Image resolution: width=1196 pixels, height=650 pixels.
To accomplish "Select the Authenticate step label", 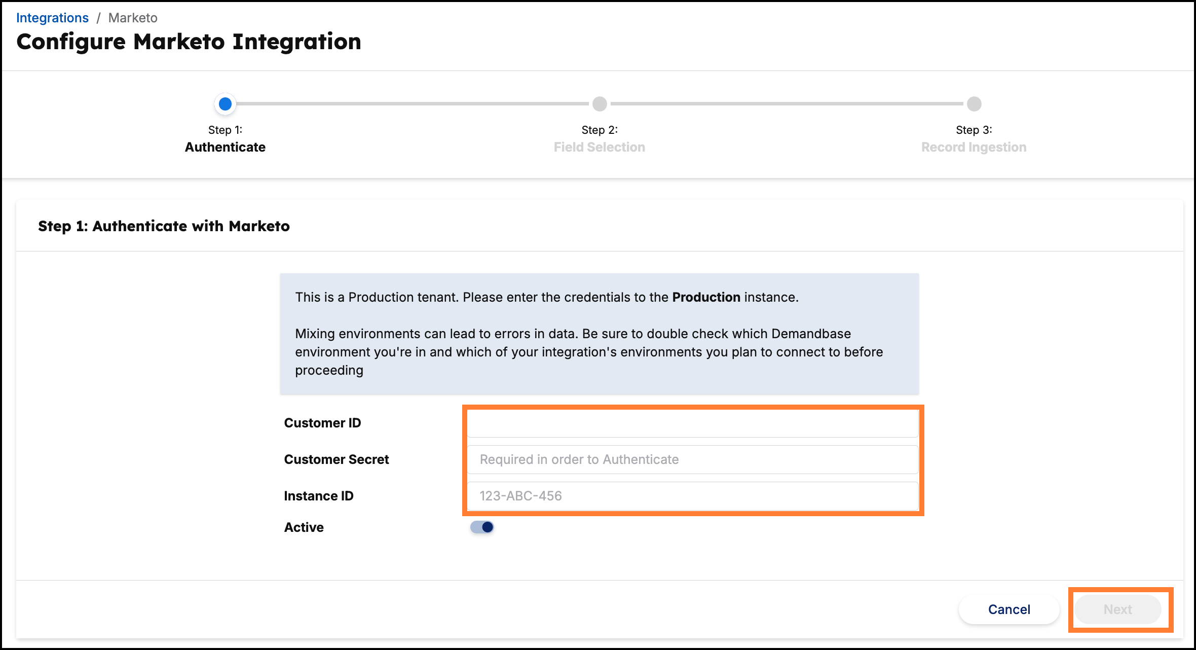I will 226,147.
